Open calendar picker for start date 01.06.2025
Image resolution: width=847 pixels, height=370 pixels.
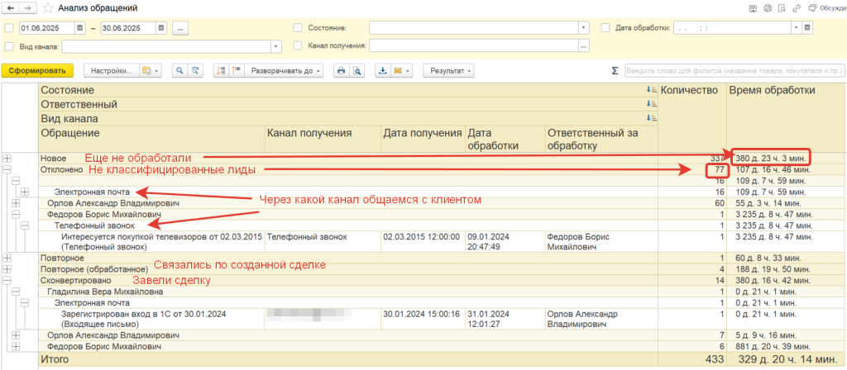click(x=79, y=27)
